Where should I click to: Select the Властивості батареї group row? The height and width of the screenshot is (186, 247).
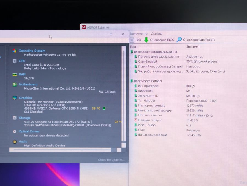(146, 81)
